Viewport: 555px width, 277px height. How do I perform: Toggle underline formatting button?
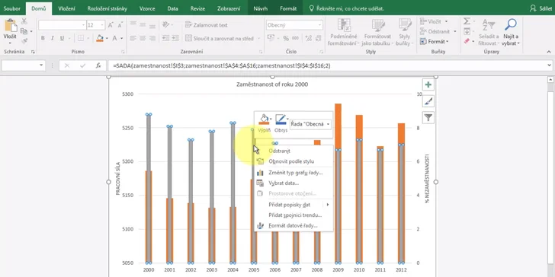coord(62,38)
